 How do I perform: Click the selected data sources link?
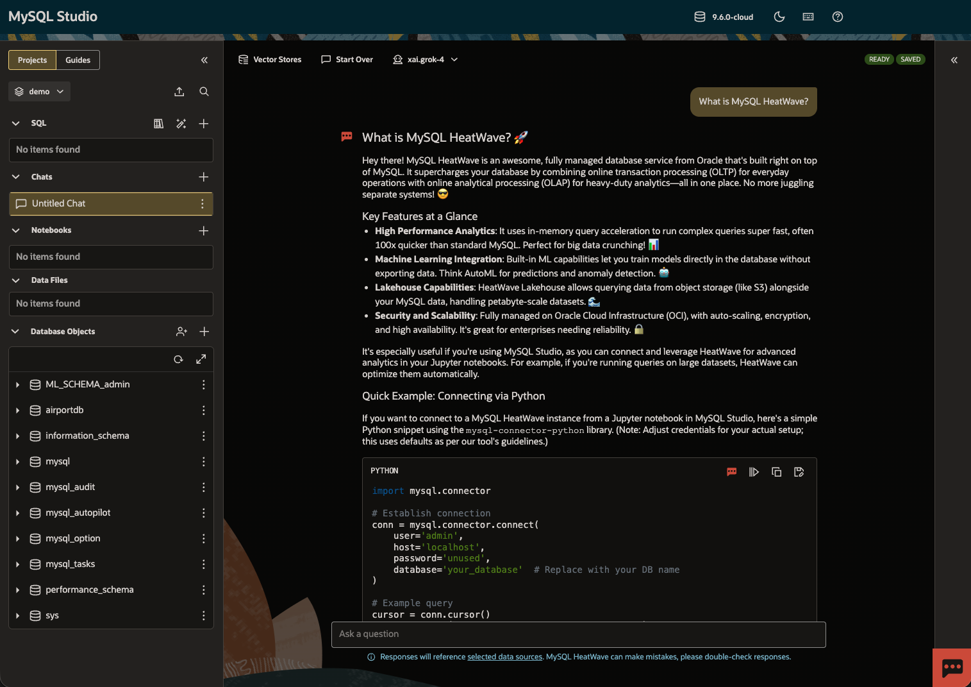coord(504,656)
